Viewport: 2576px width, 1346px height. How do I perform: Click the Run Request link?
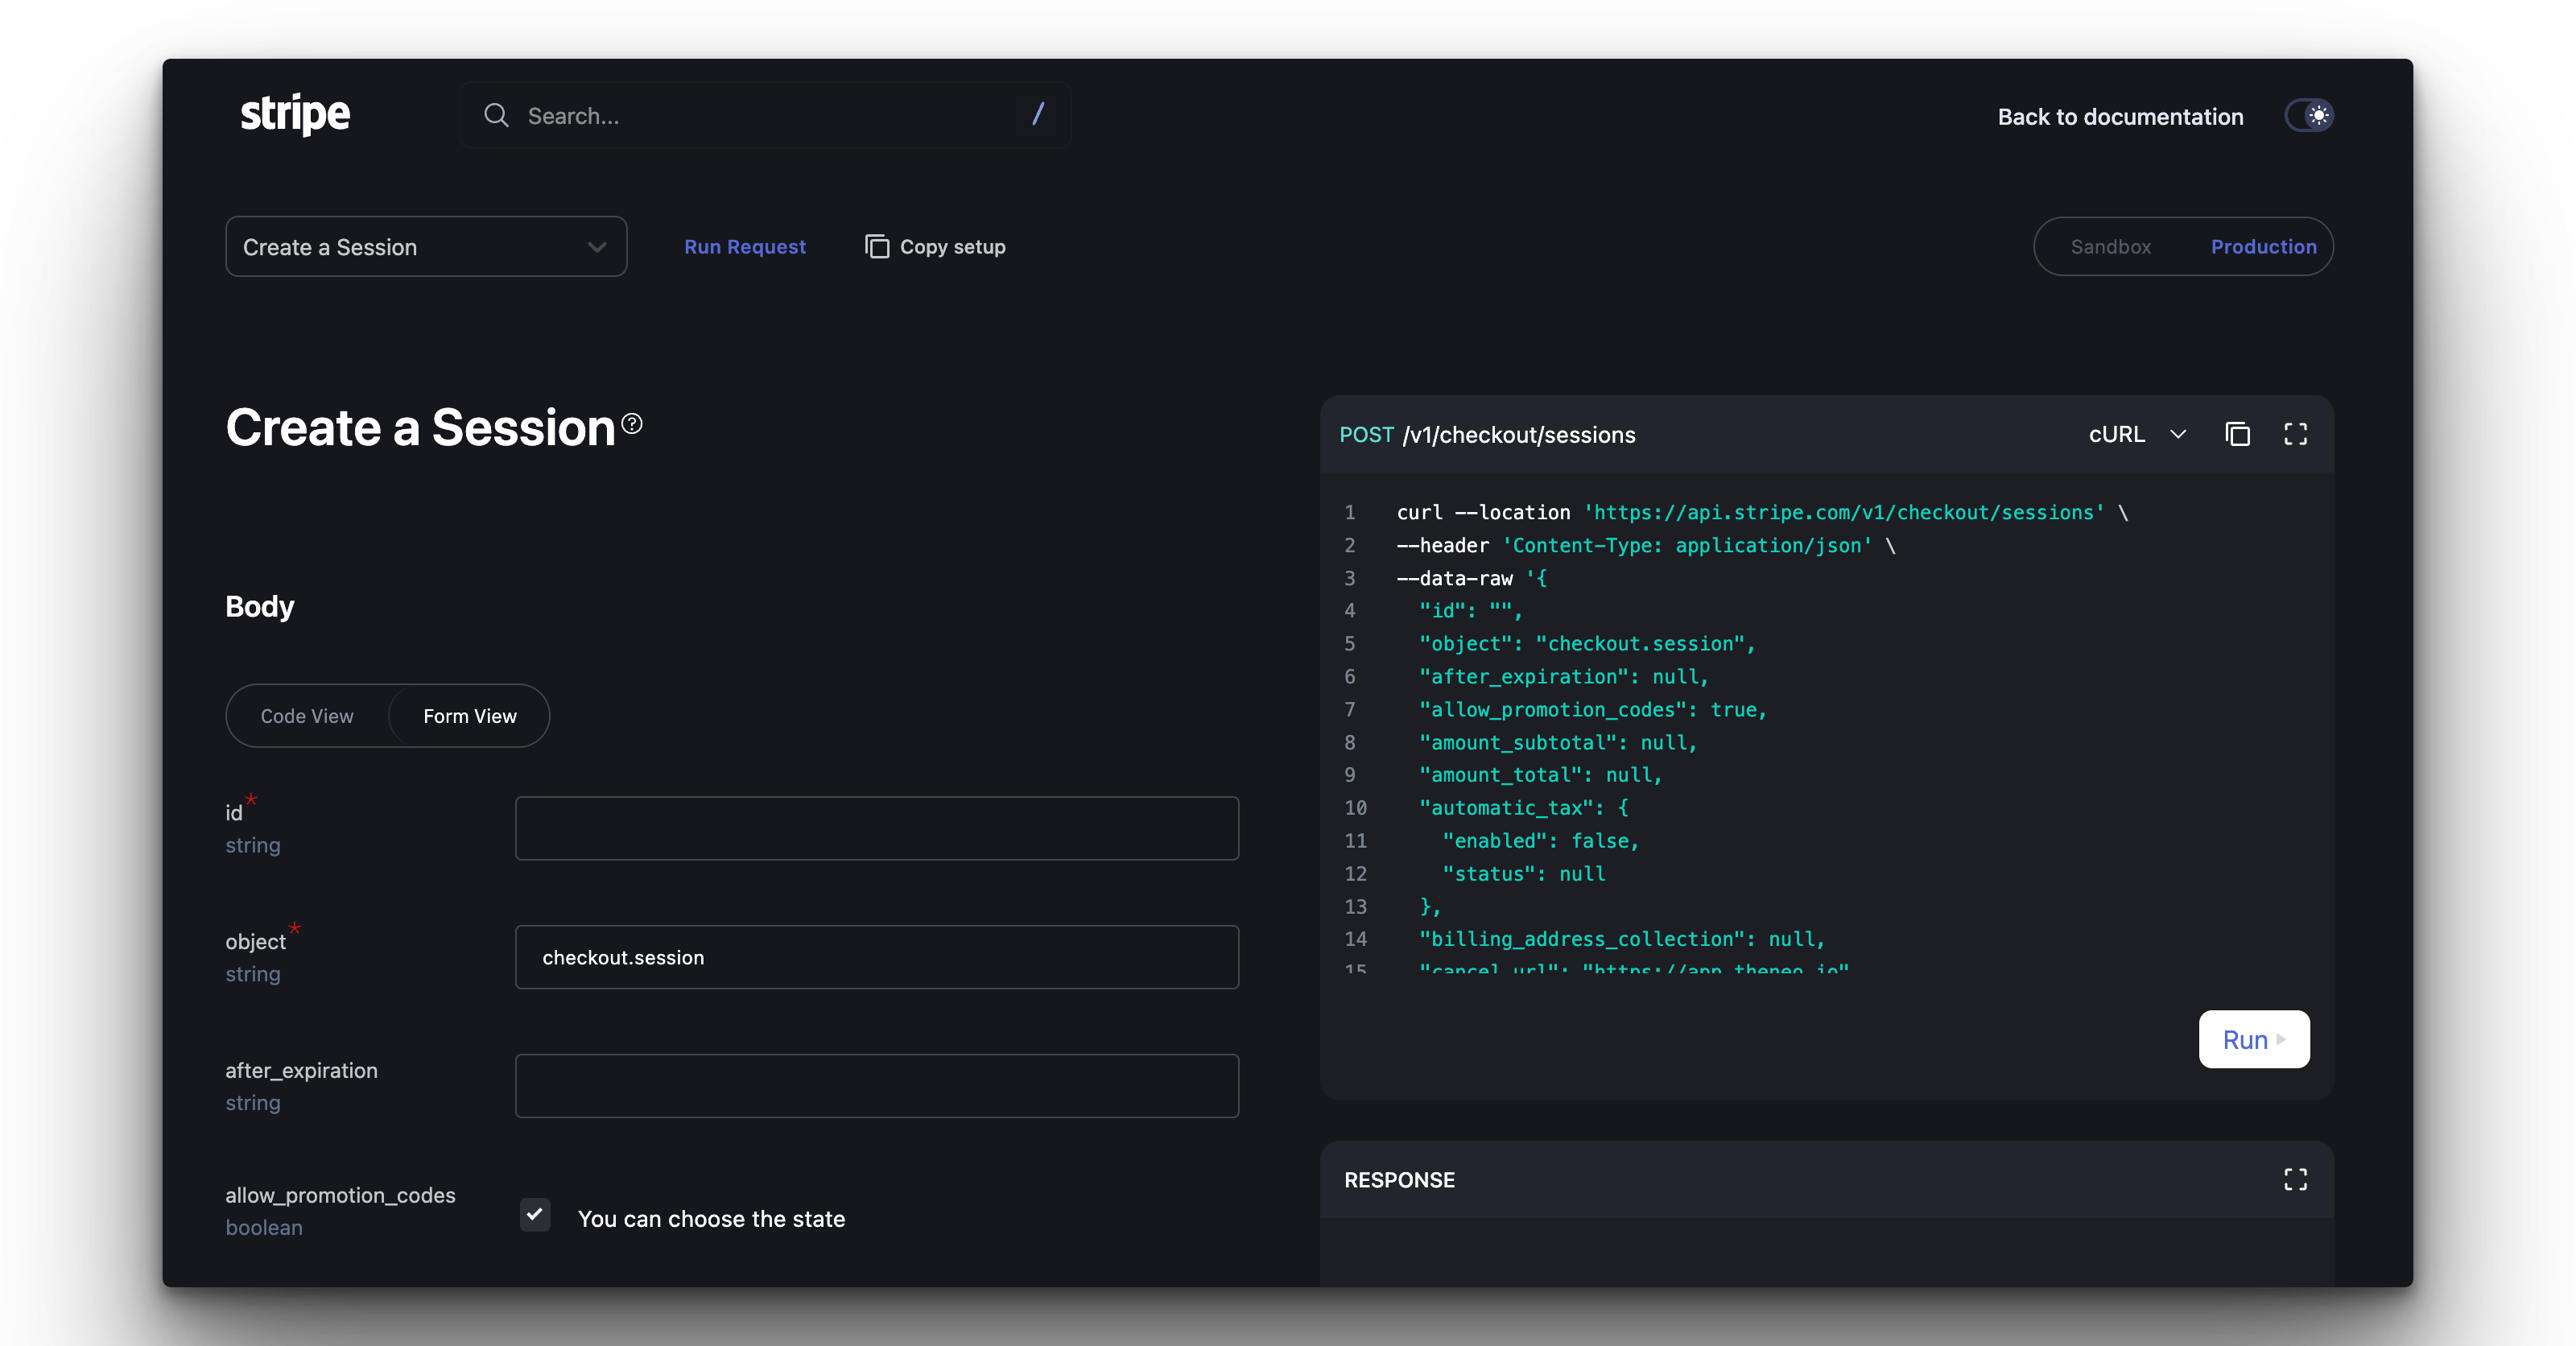[744, 247]
